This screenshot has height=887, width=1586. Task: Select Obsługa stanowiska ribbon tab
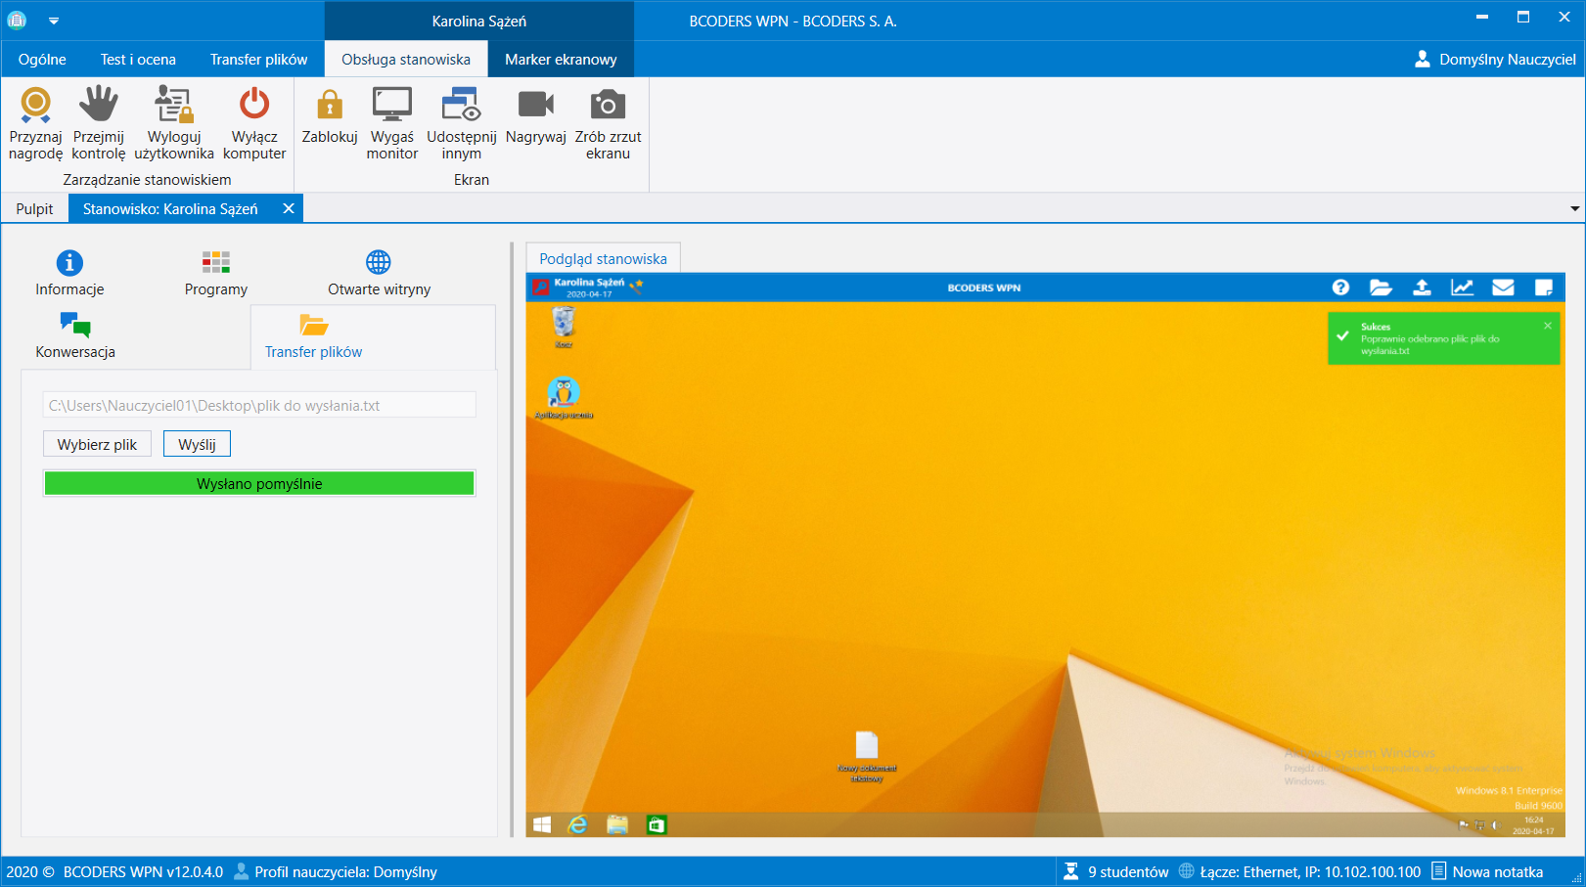coord(406,60)
